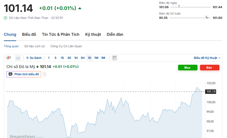
Task: Select the Tổng quan sub-tab
Action: coord(11,46)
